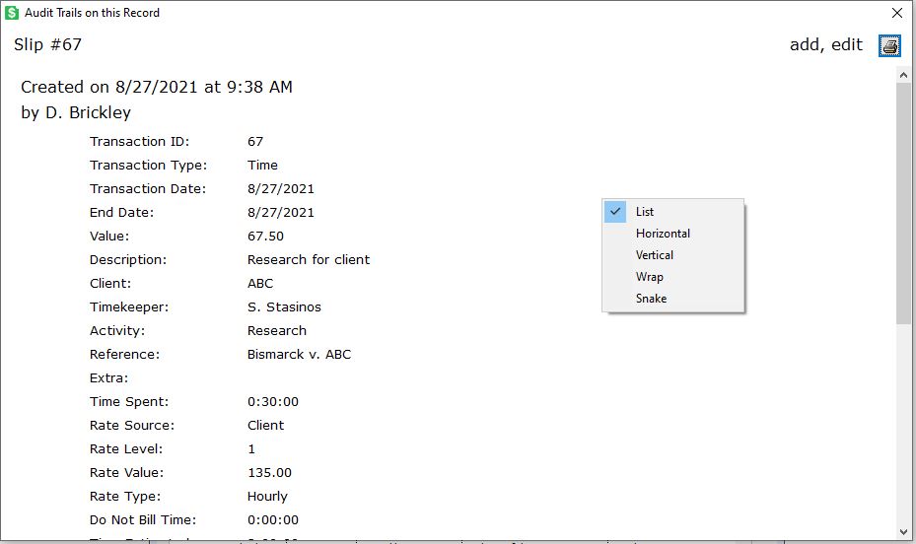916x544 pixels.
Task: Choose Vertical from the context menu
Action: tap(673, 255)
